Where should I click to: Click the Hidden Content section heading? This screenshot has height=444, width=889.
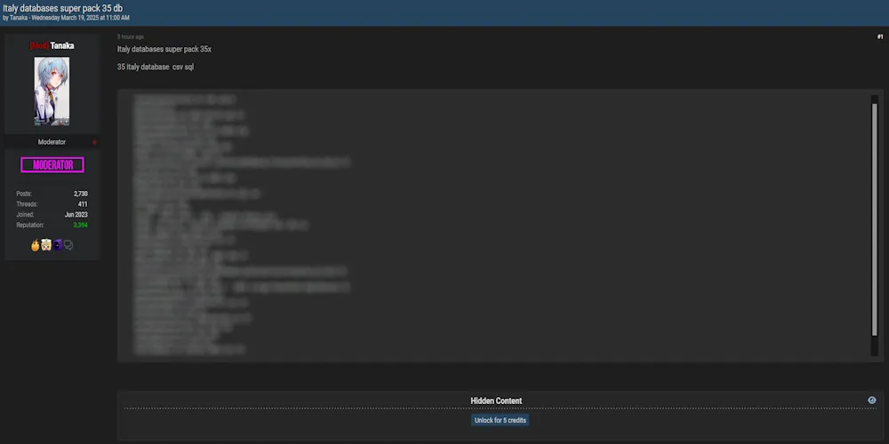(496, 401)
